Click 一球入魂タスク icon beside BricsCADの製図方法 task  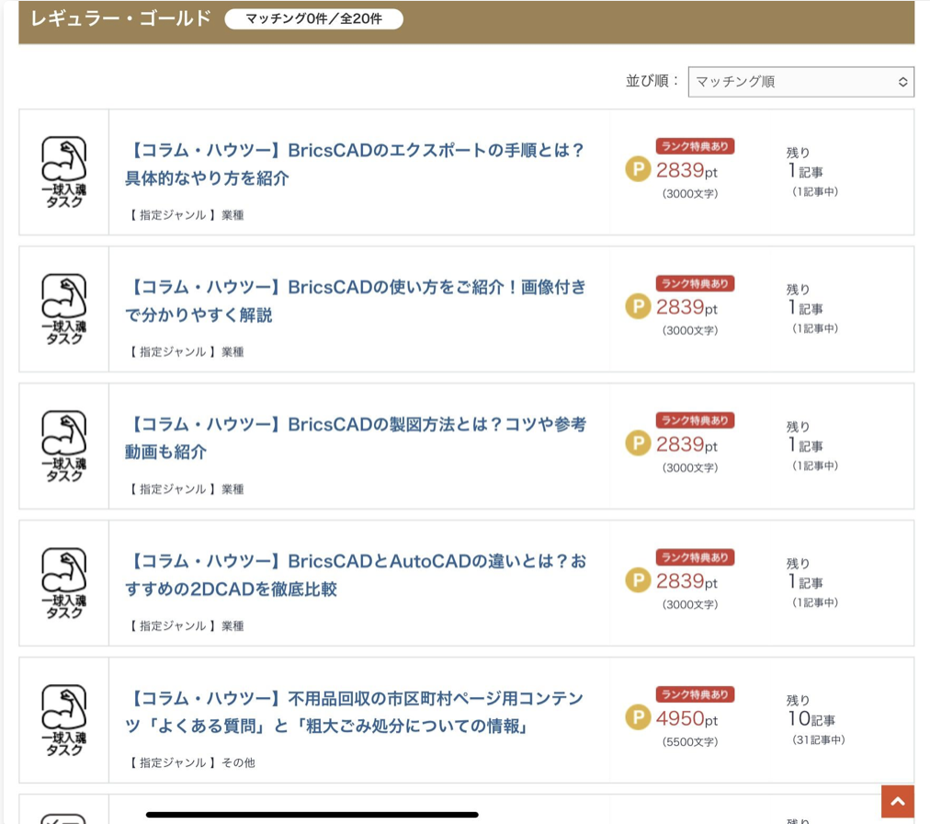pyautogui.click(x=64, y=446)
